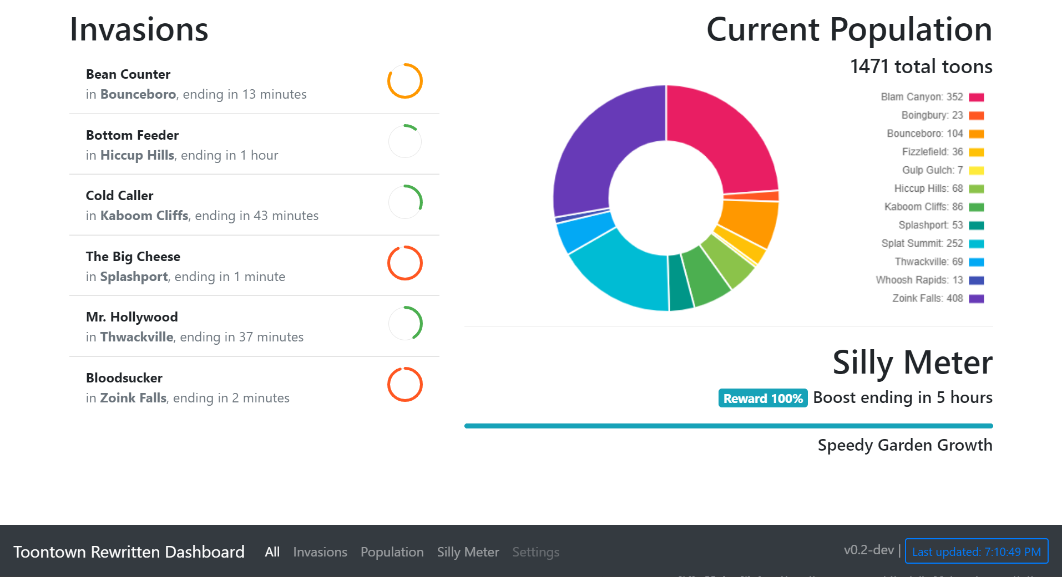The image size is (1062, 577).
Task: Click the 'Silly Meter' section heading
Action: pos(913,363)
